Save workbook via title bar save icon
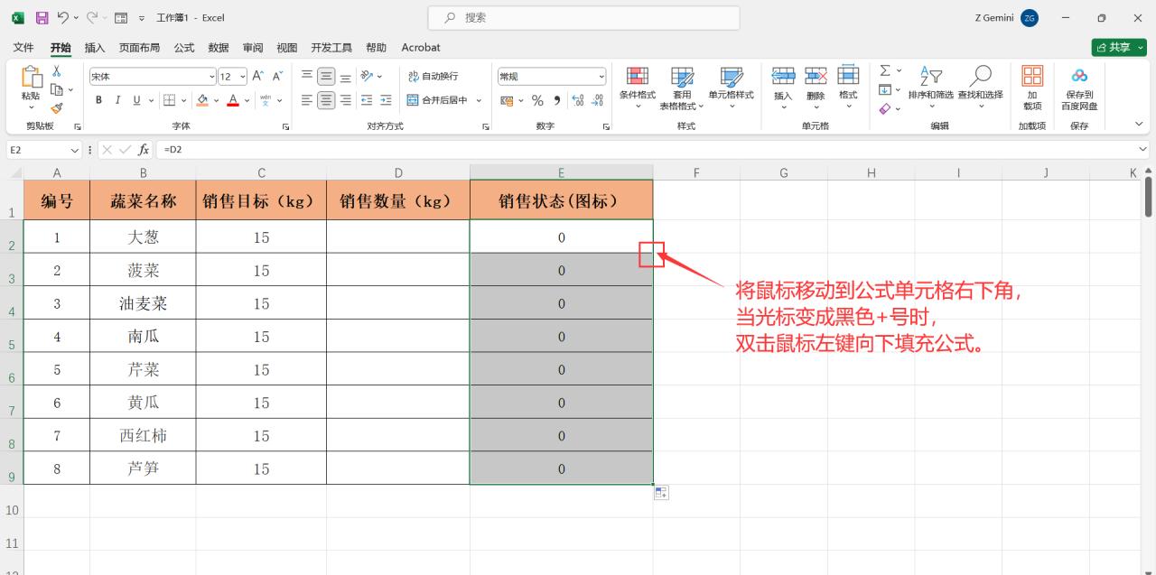The width and height of the screenshot is (1156, 575). tap(42, 17)
